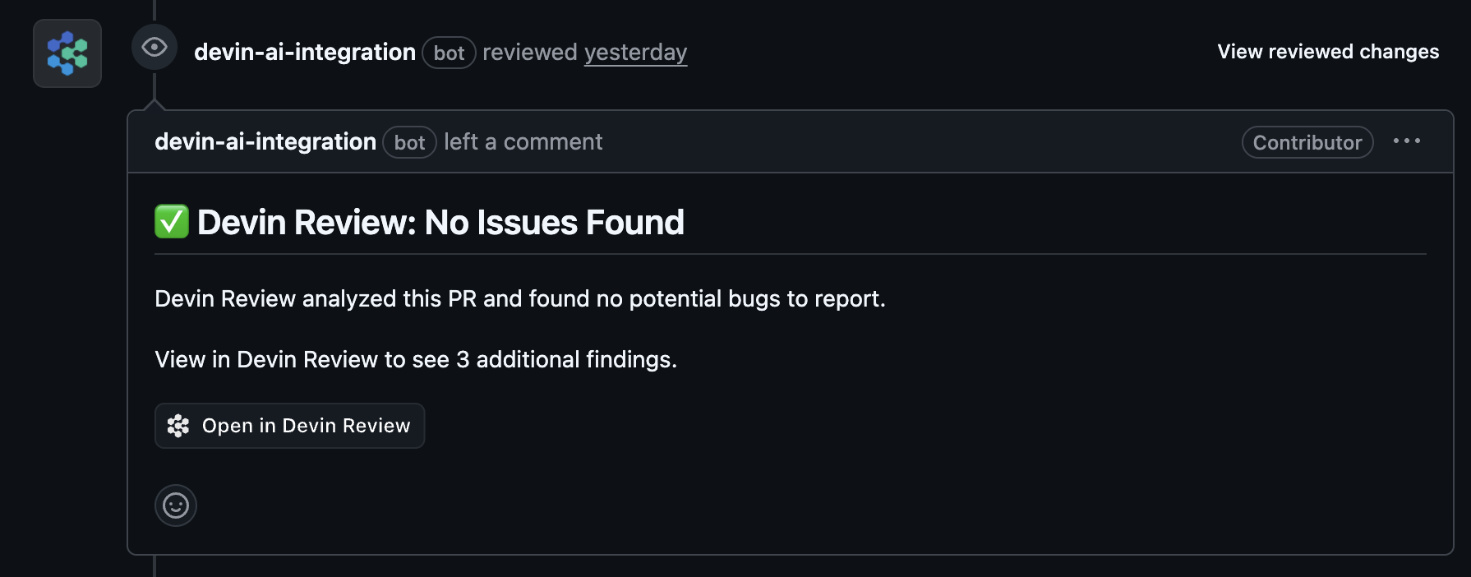
Task: Click the Devin logo inside the button
Action: click(178, 426)
